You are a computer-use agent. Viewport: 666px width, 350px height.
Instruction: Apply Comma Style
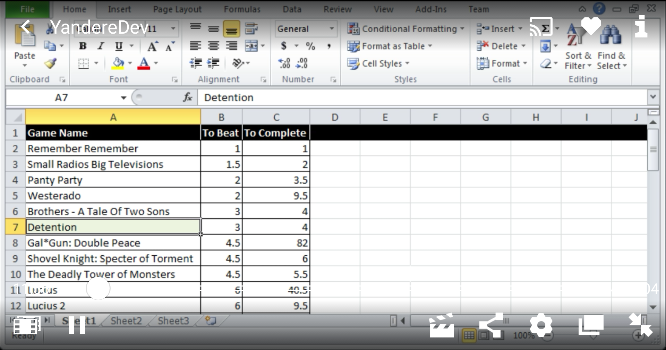(x=329, y=46)
